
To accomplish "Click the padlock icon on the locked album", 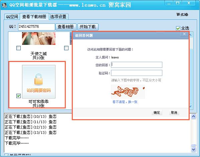I will (x=38, y=79).
